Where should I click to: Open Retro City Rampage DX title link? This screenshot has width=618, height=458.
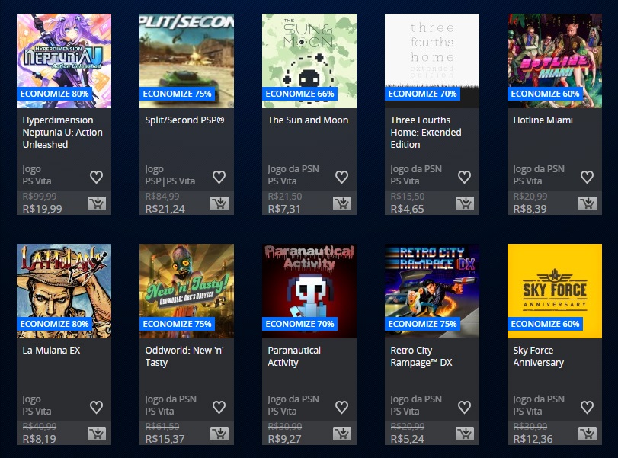(421, 357)
